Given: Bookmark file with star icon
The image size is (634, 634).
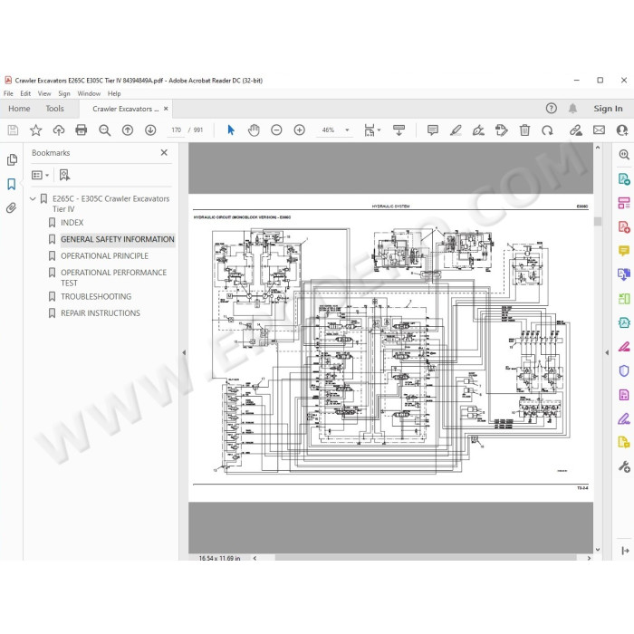Looking at the screenshot, I should pos(35,130).
